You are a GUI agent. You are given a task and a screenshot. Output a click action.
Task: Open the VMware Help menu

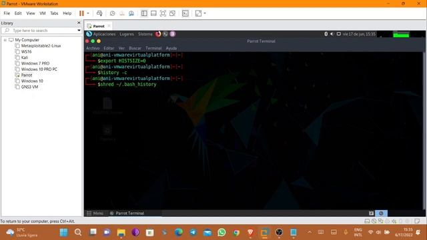point(67,13)
